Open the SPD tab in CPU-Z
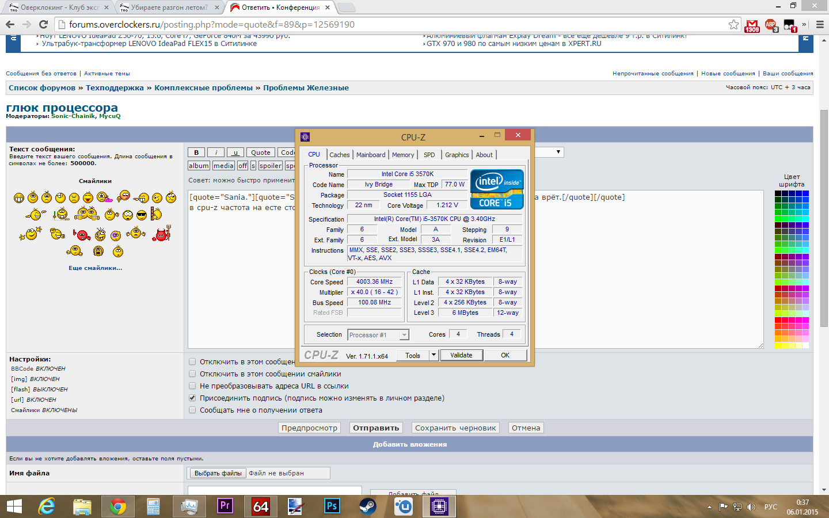 click(x=429, y=155)
